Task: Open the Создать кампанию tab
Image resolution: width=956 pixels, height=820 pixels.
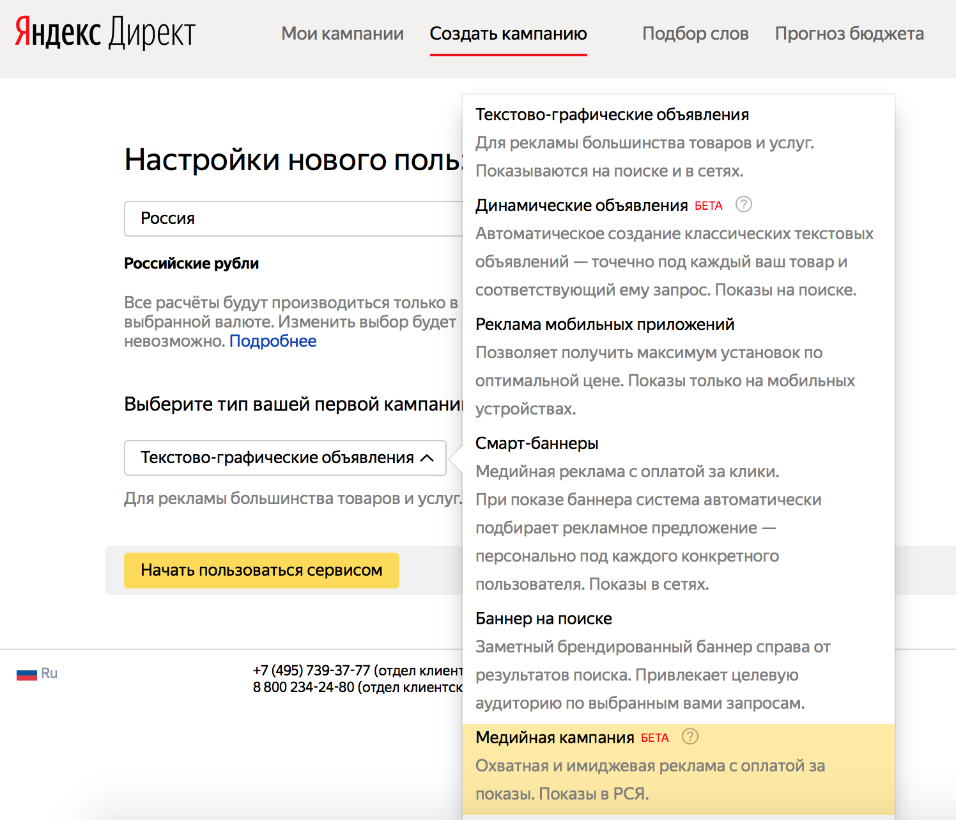Action: click(508, 33)
